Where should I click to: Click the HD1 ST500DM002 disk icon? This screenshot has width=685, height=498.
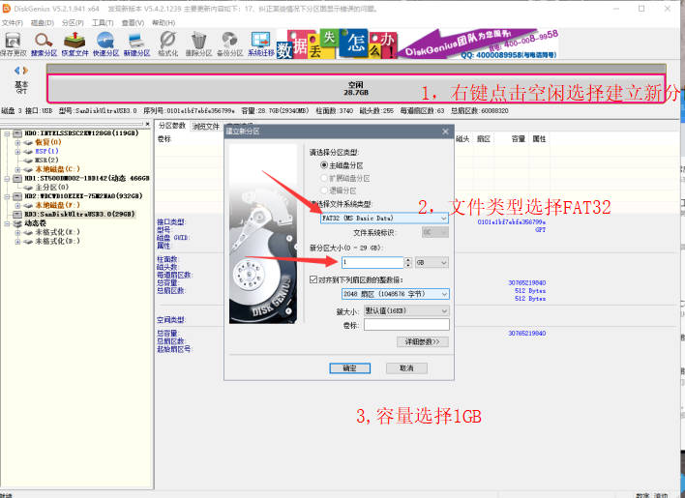(x=17, y=179)
